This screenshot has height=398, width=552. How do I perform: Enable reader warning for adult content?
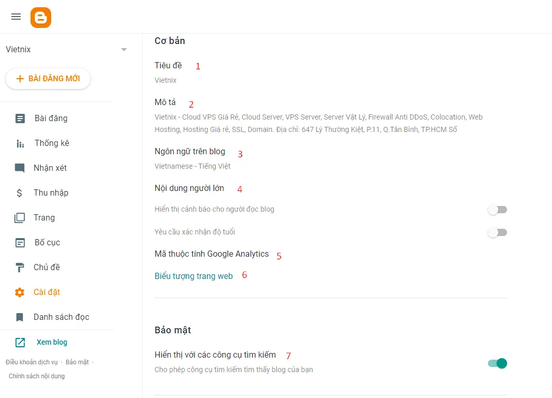(x=497, y=210)
